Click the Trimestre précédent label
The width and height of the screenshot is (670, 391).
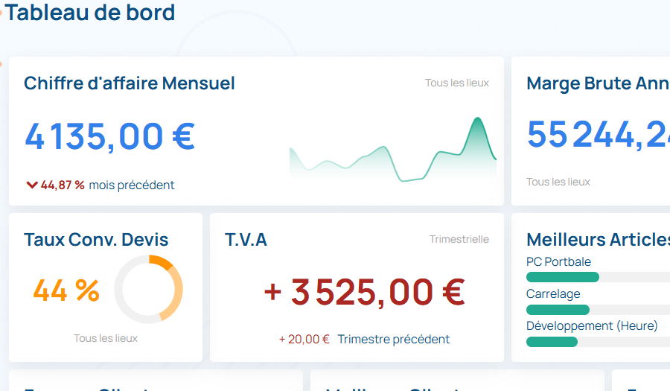[x=393, y=339]
